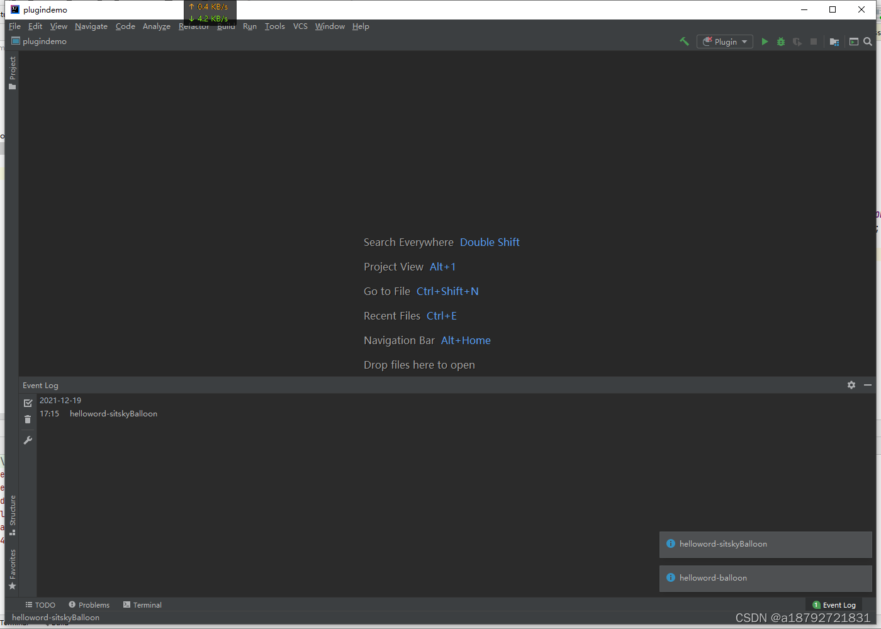
Task: Open the Favorites tool window tab
Action: pyautogui.click(x=12, y=569)
